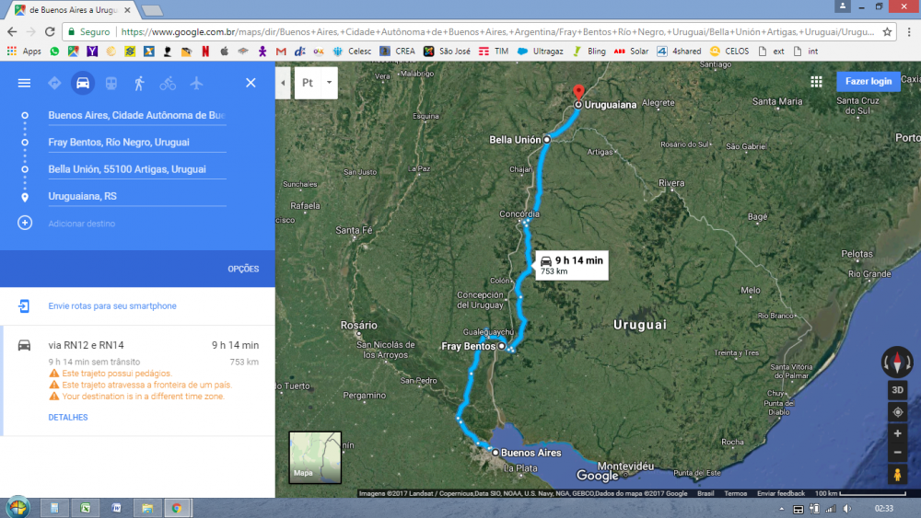Expand route OPÇÕES settings
This screenshot has width=921, height=518.
click(x=243, y=269)
